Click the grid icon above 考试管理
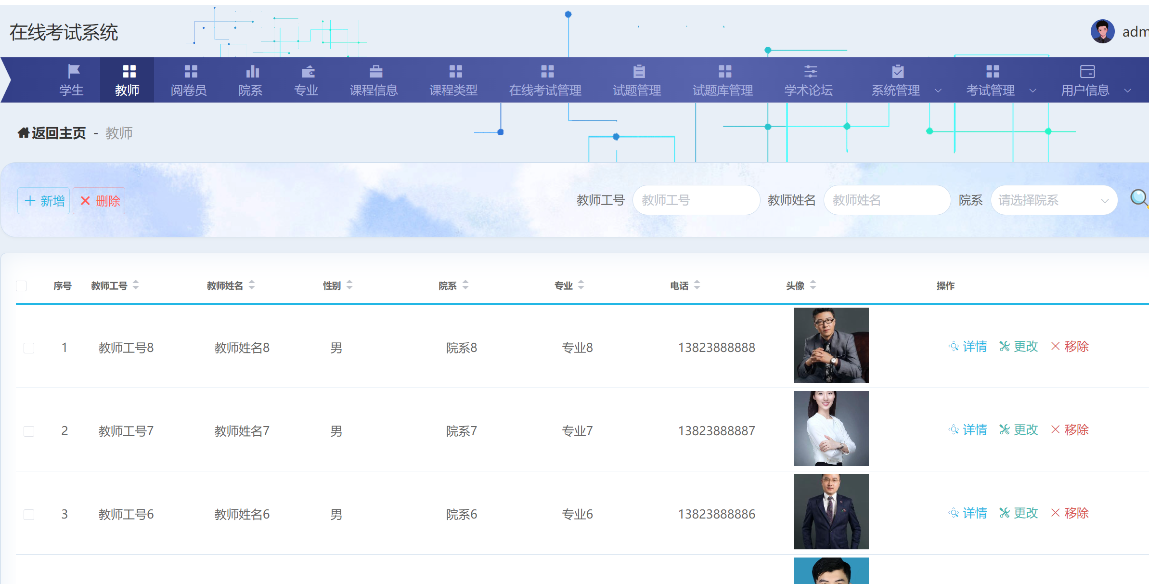1149x584 pixels. click(x=993, y=71)
